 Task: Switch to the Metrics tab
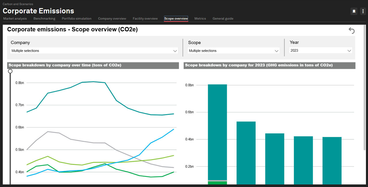(200, 18)
